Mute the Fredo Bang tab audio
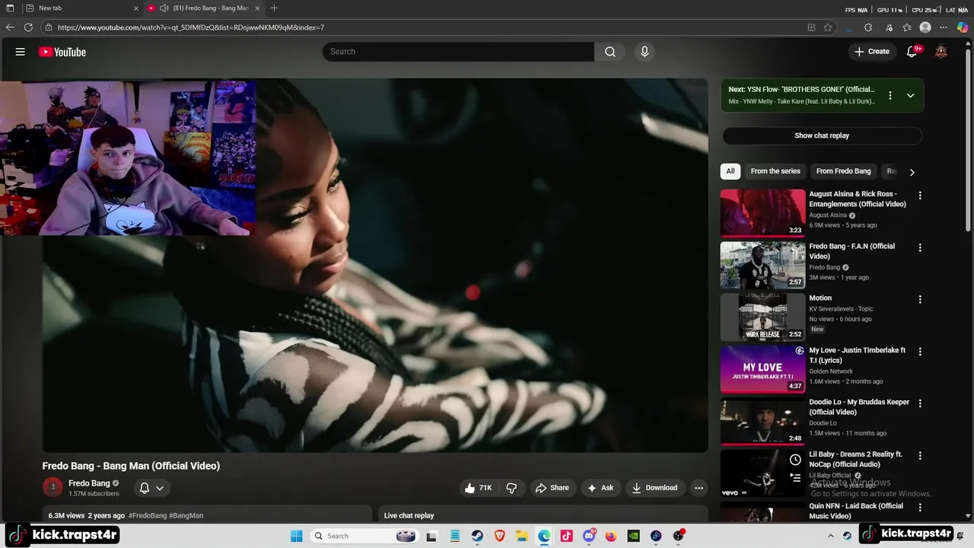Viewport: 974px width, 548px height. pyautogui.click(x=164, y=8)
